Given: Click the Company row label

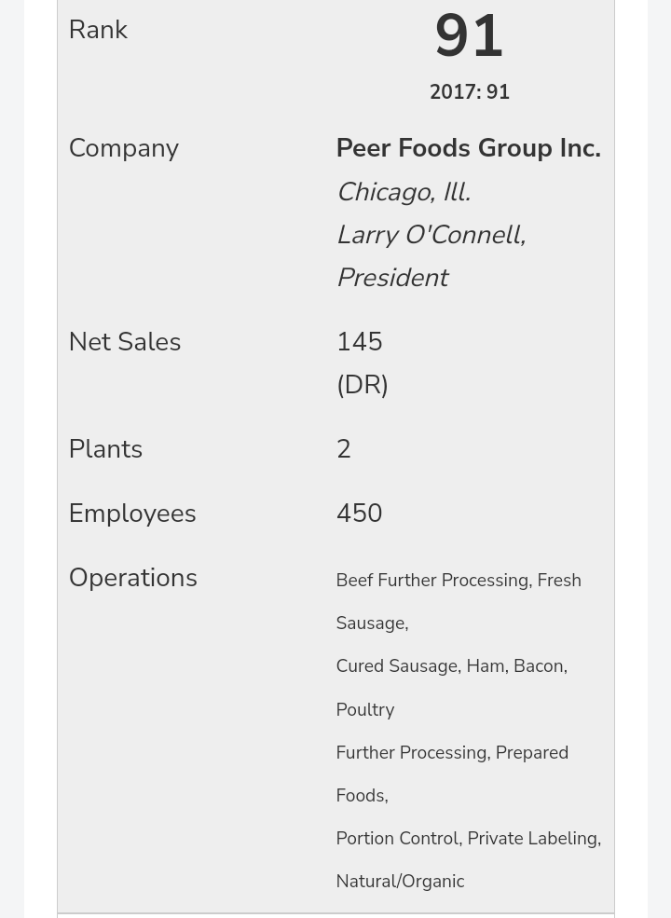Looking at the screenshot, I should tap(123, 148).
